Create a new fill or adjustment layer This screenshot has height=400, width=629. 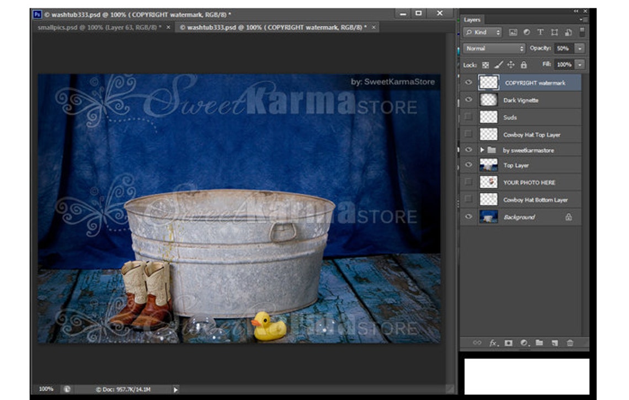point(524,342)
